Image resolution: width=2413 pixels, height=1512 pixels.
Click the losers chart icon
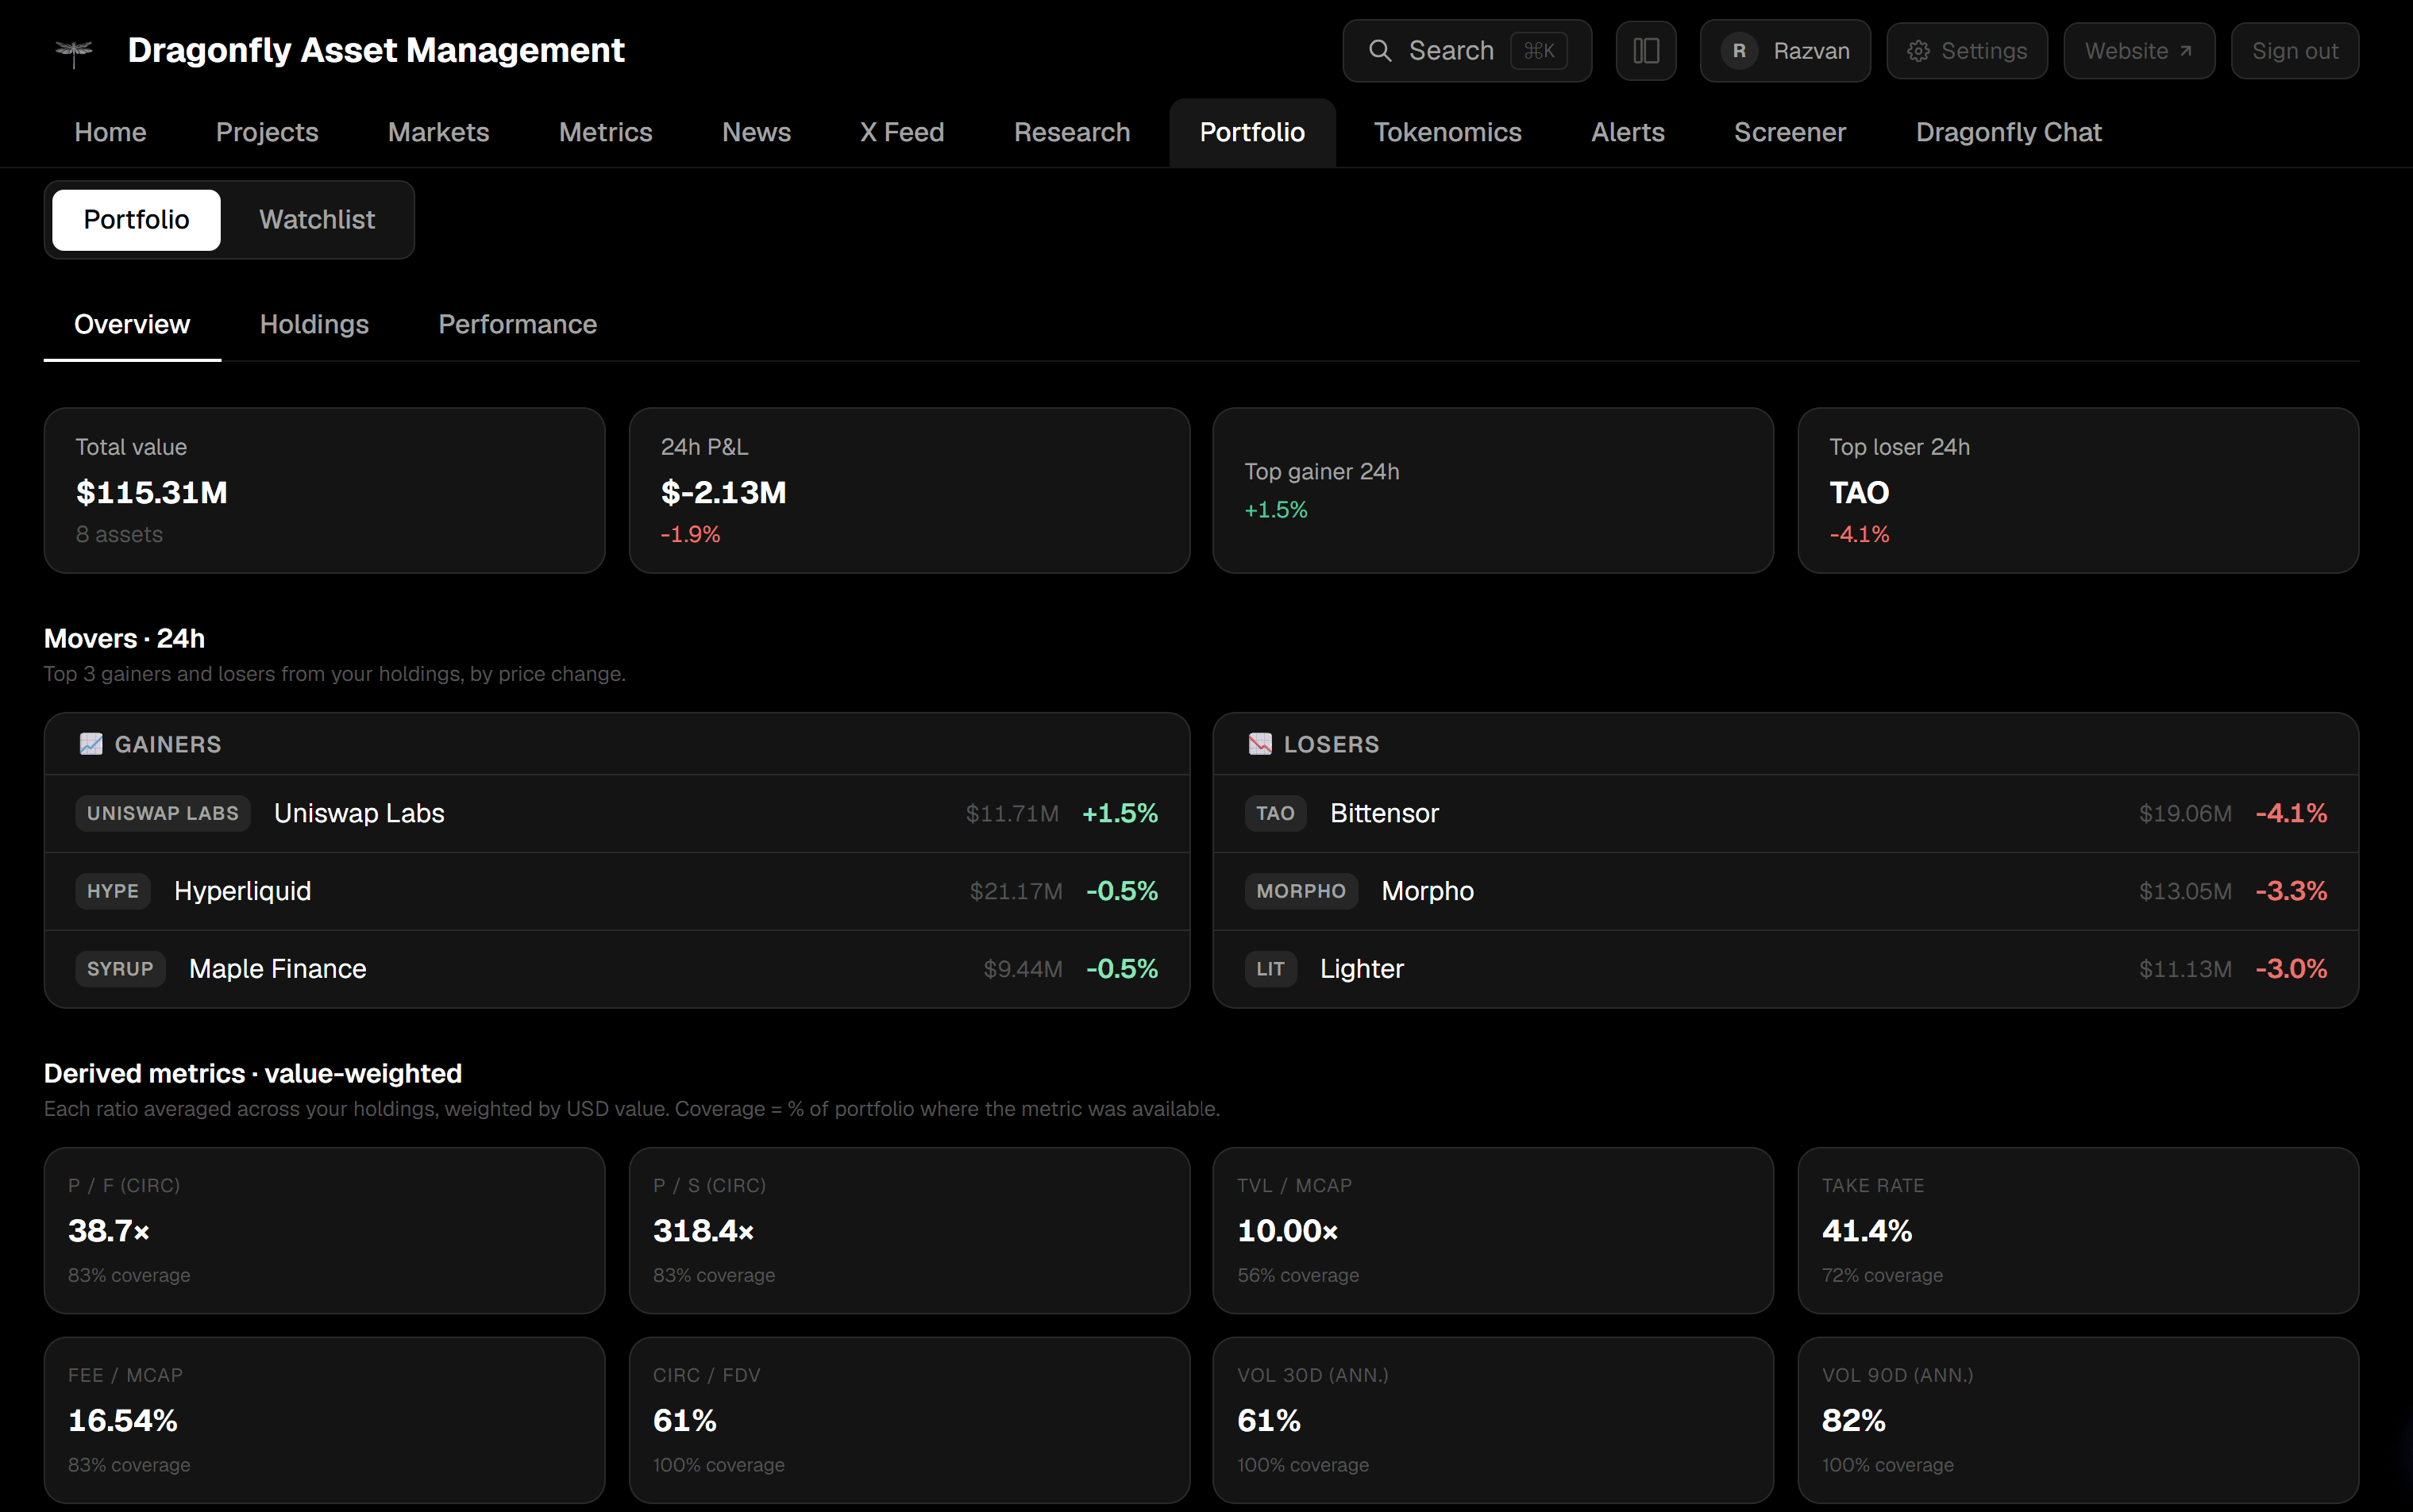pyautogui.click(x=1259, y=744)
